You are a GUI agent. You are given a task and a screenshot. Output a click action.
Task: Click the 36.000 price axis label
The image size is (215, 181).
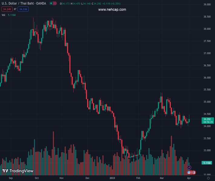[x=207, y=78]
